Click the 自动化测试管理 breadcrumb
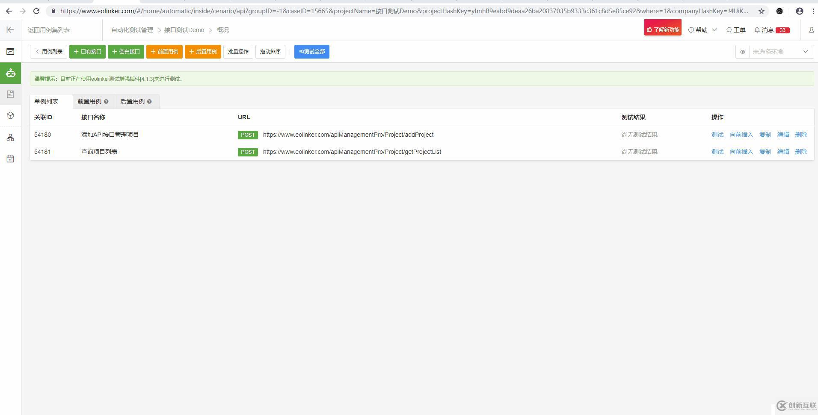Screen dimensions: 818x415 pyautogui.click(x=132, y=30)
